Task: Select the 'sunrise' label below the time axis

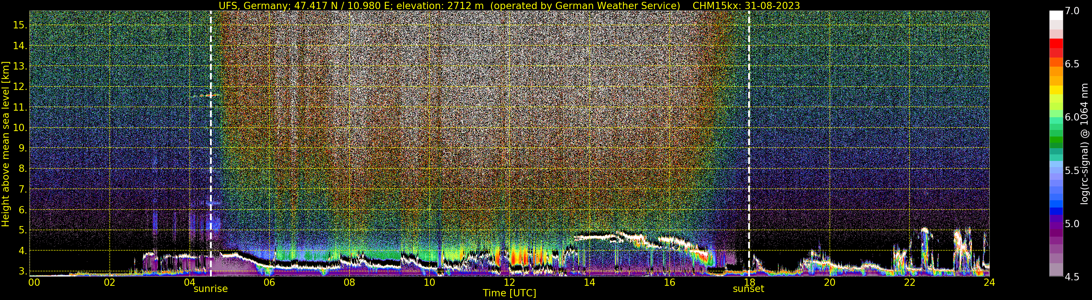Action: click(211, 289)
